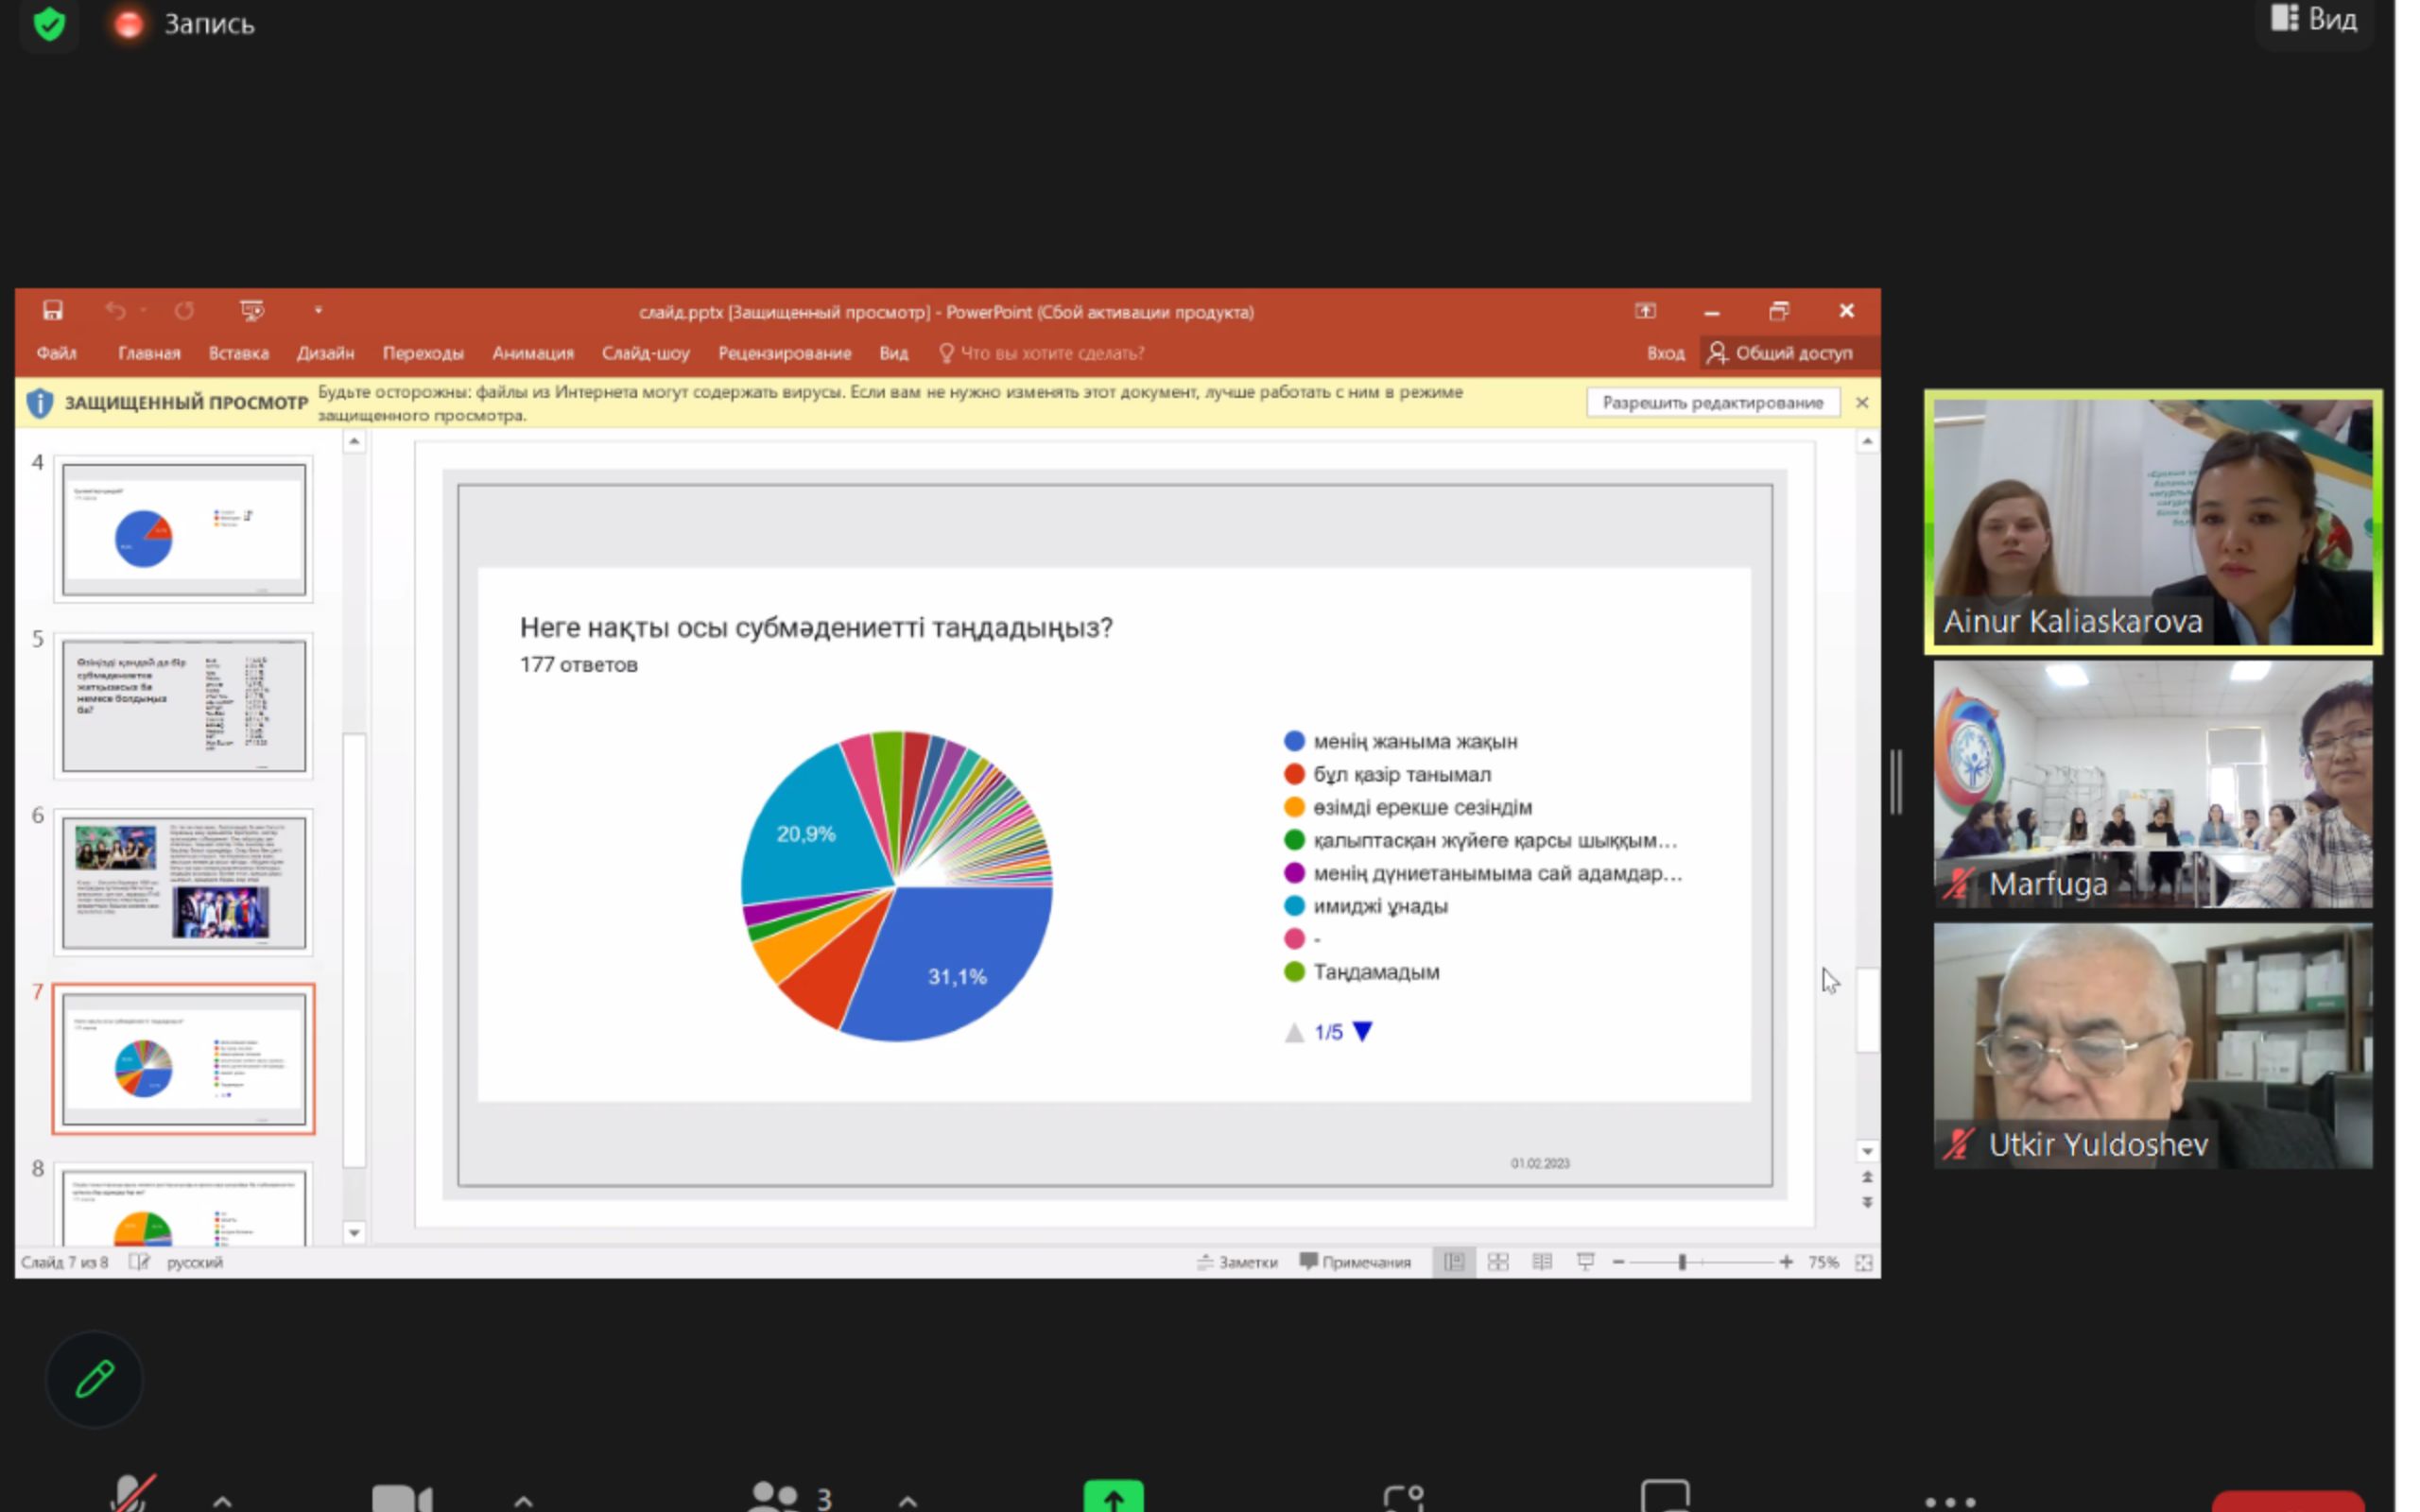Screen dimensions: 2420x1512
Task: Click the Reading view icon in status bar
Action: (1541, 1262)
